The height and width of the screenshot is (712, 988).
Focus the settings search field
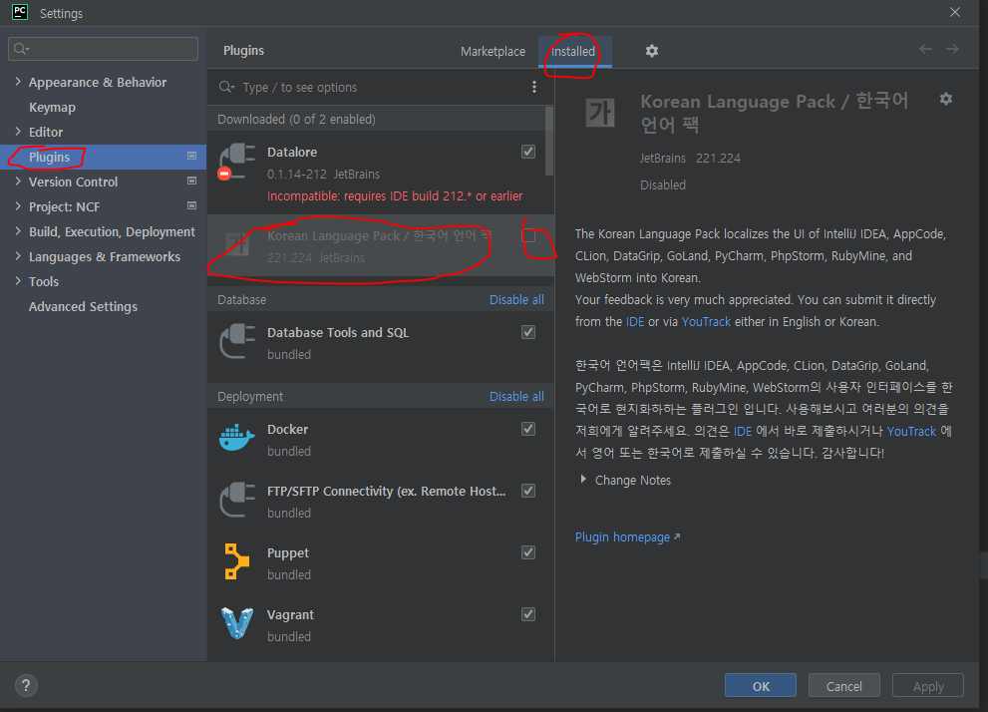[104, 49]
